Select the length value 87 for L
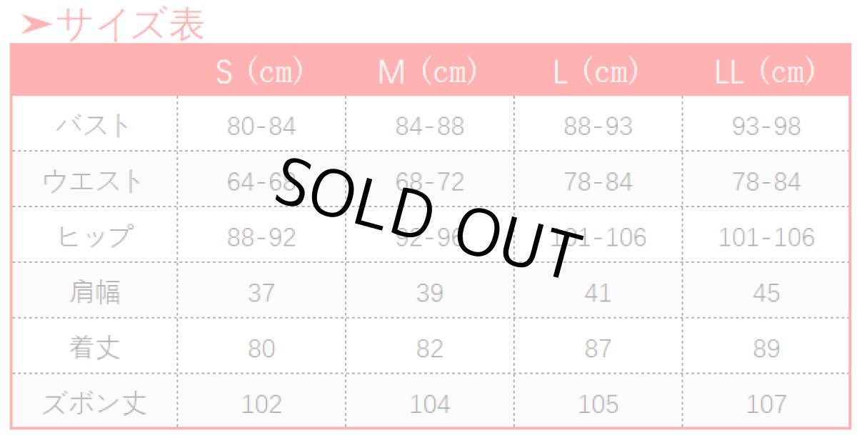Screen dimensions: 857x438 [598, 349]
